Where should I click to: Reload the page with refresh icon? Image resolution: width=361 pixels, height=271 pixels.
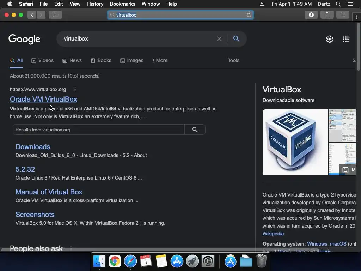(249, 15)
